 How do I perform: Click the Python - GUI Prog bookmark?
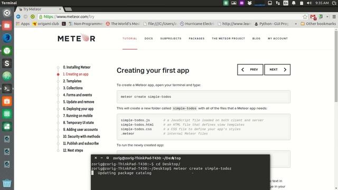coord(271,24)
